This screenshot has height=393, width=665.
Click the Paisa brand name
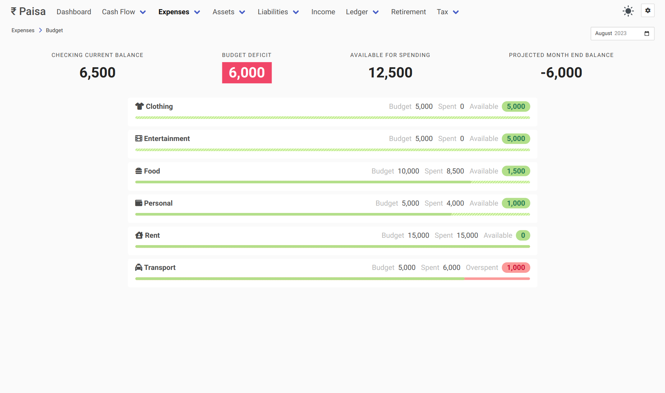[x=33, y=11]
